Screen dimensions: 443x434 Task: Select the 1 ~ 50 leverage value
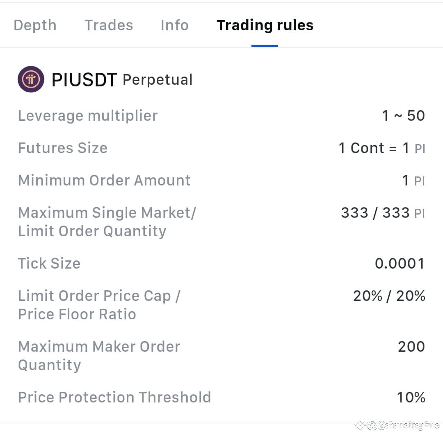click(403, 116)
